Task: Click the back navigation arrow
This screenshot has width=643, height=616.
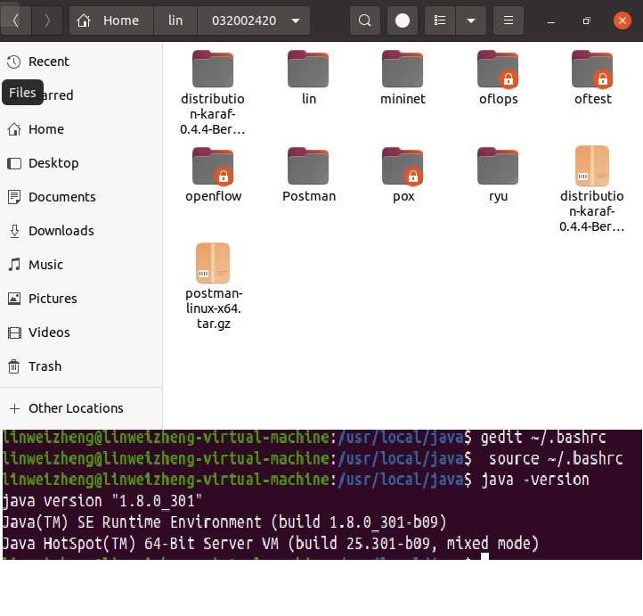Action: coord(16,21)
